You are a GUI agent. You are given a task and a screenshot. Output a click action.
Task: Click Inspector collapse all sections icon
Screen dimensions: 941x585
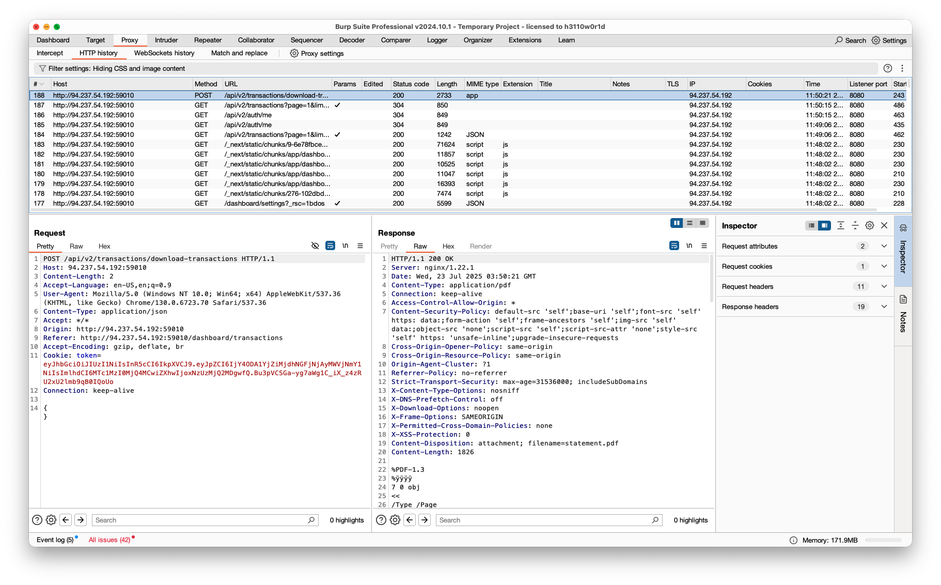point(855,225)
